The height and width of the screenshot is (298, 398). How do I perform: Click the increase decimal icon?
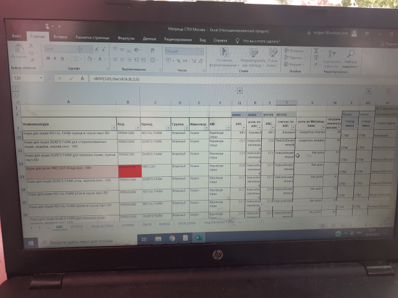[194, 61]
